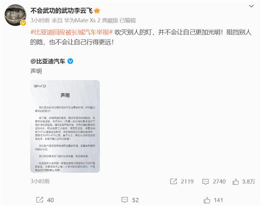Enlarge the BYD 声明 statement image
Viewport: 261px width, 206px height.
(x=65, y=126)
